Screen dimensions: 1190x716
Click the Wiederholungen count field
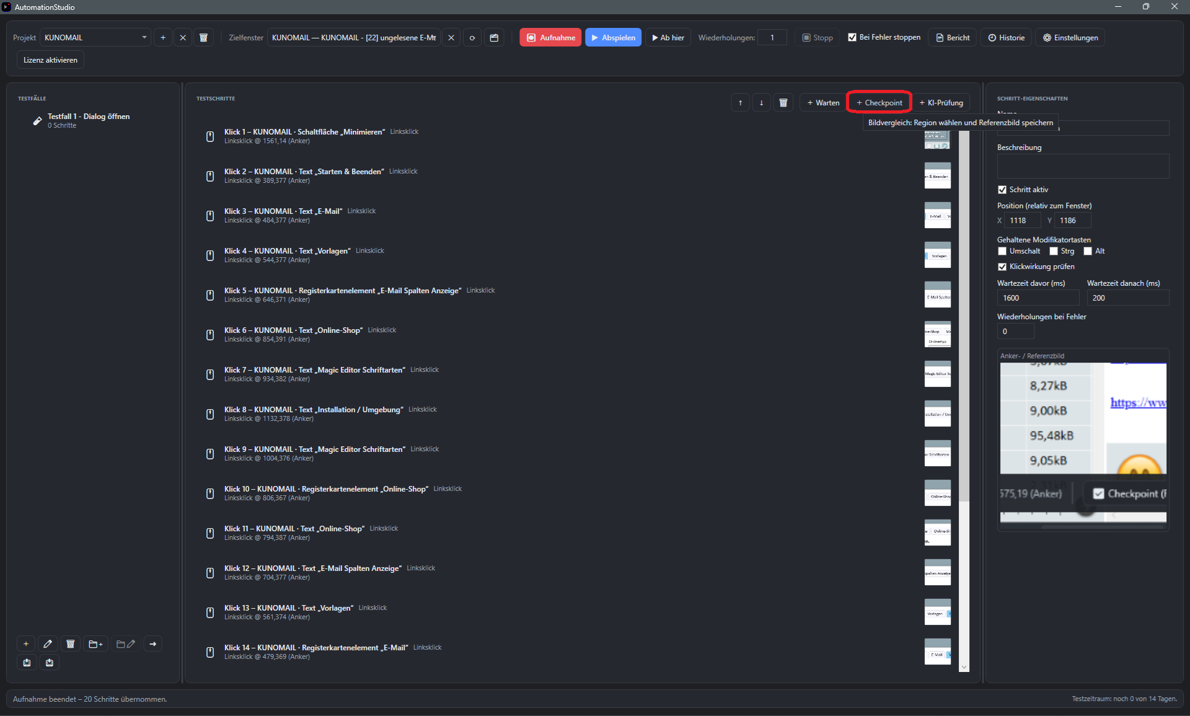pos(772,38)
